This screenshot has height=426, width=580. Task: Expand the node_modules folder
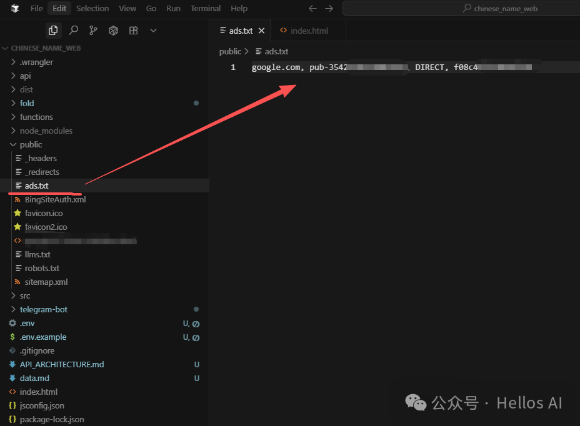click(x=46, y=131)
